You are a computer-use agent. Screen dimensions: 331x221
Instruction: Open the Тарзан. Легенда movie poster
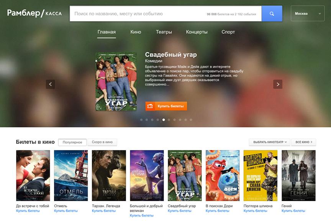pos(109,175)
